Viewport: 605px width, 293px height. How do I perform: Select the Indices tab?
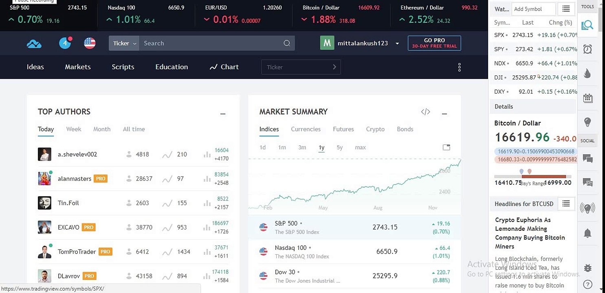pos(269,129)
